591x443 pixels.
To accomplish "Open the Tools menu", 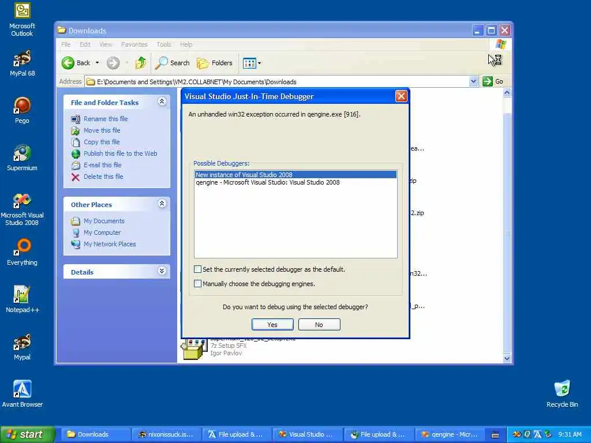I will [163, 44].
